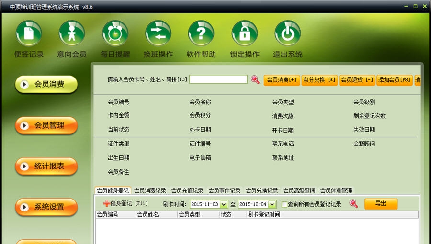Open the 每日提醒 alarm clock icon
431x244 pixels.
click(115, 33)
